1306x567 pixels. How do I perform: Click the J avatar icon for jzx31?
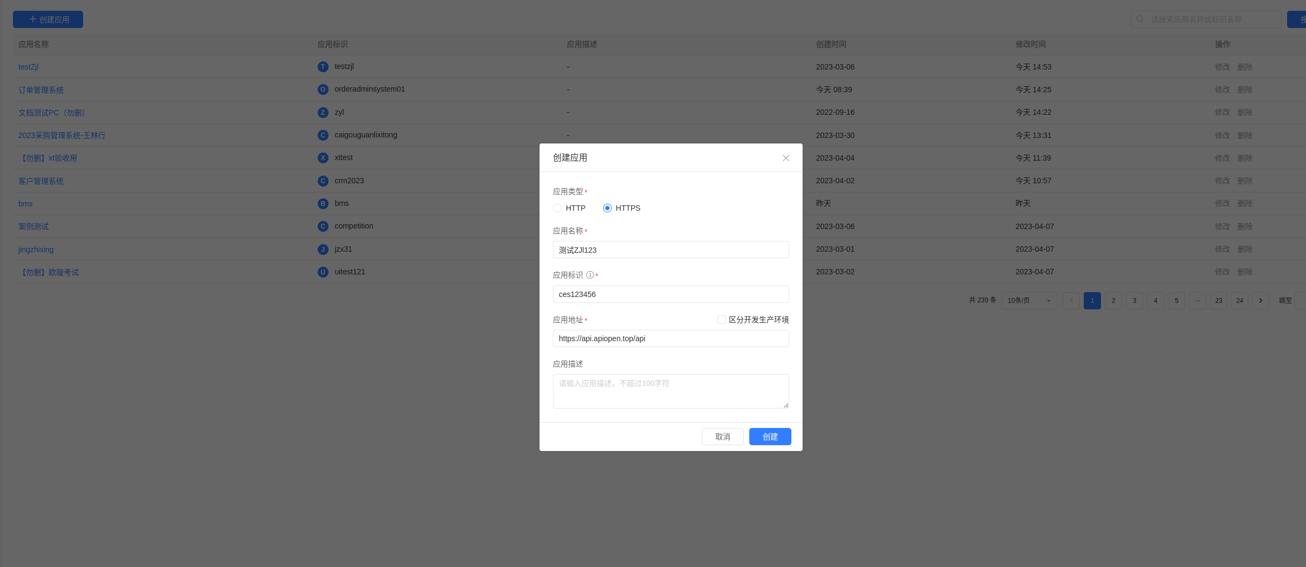point(323,250)
